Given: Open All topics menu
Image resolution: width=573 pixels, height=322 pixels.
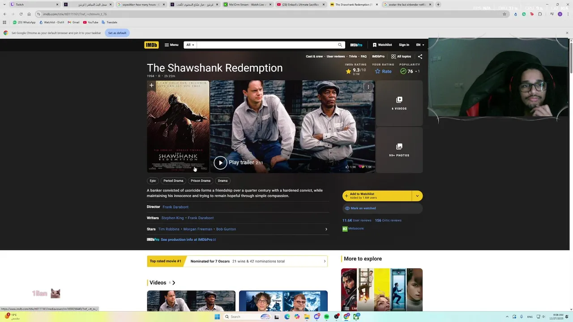Looking at the screenshot, I should point(401,56).
